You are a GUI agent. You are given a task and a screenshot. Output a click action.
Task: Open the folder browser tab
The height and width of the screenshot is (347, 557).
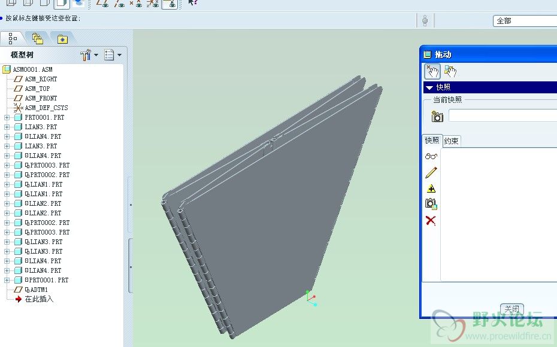[x=38, y=38]
